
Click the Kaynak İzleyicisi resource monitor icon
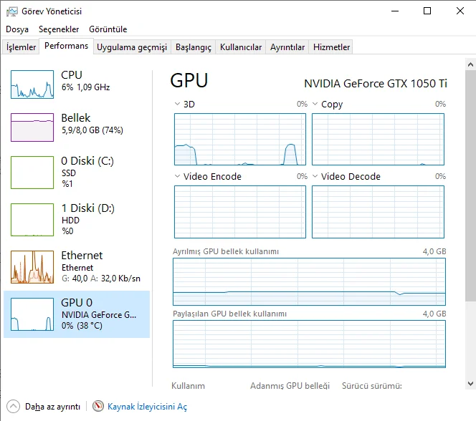point(98,406)
